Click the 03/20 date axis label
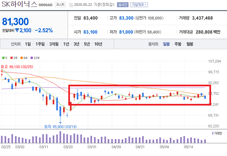Screen dimensions: 227x156 [68, 147]
